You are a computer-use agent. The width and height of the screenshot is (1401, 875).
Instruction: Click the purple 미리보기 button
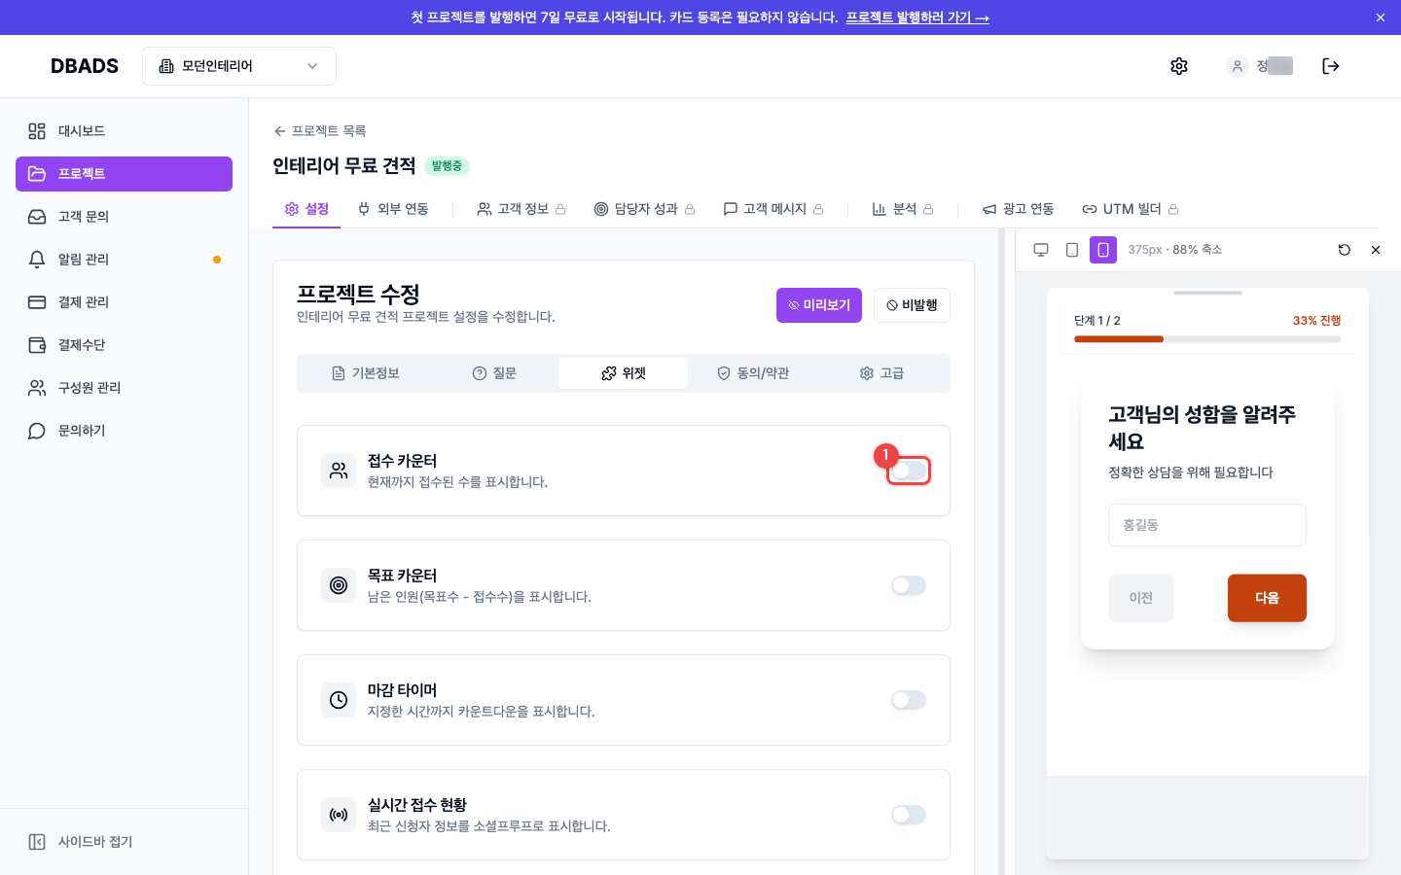coord(819,305)
